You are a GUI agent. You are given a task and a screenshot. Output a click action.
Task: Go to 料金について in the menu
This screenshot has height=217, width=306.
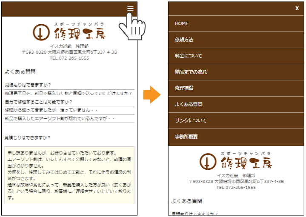click(189, 56)
